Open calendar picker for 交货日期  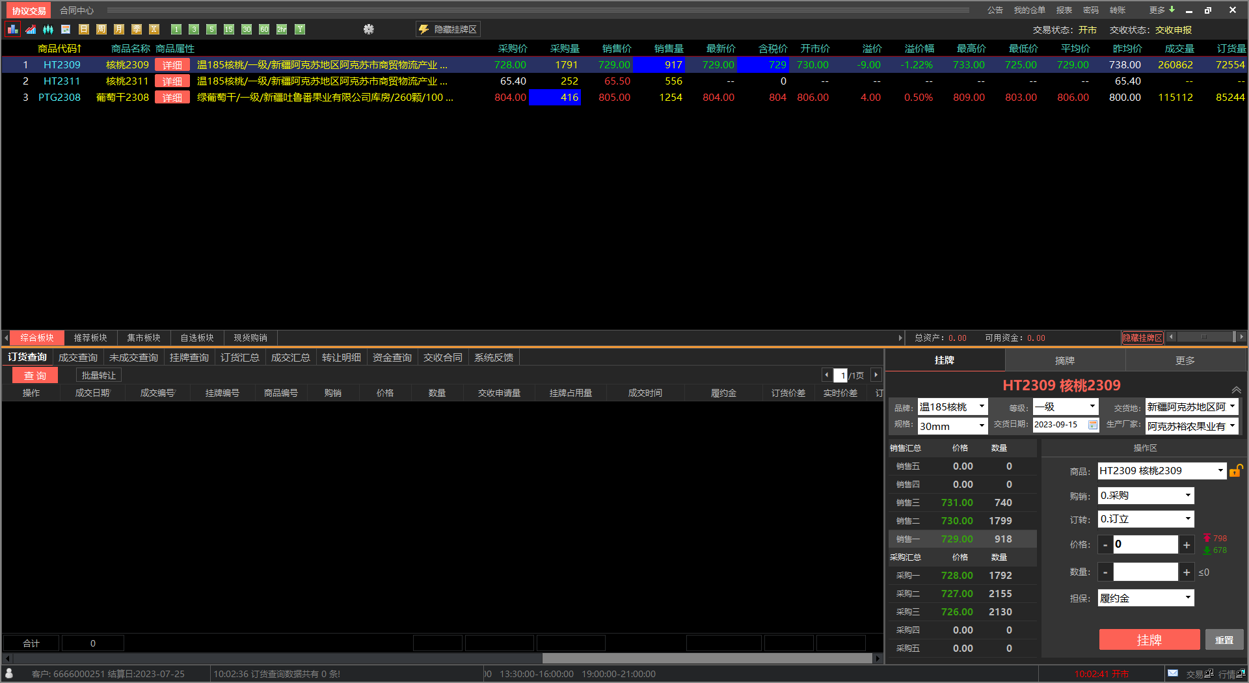click(x=1094, y=425)
